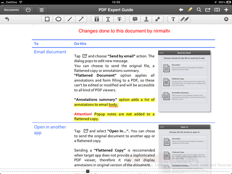This screenshot has width=232, height=174.
Task: Tap the back arrow in top bar
Action: click(181, 10)
